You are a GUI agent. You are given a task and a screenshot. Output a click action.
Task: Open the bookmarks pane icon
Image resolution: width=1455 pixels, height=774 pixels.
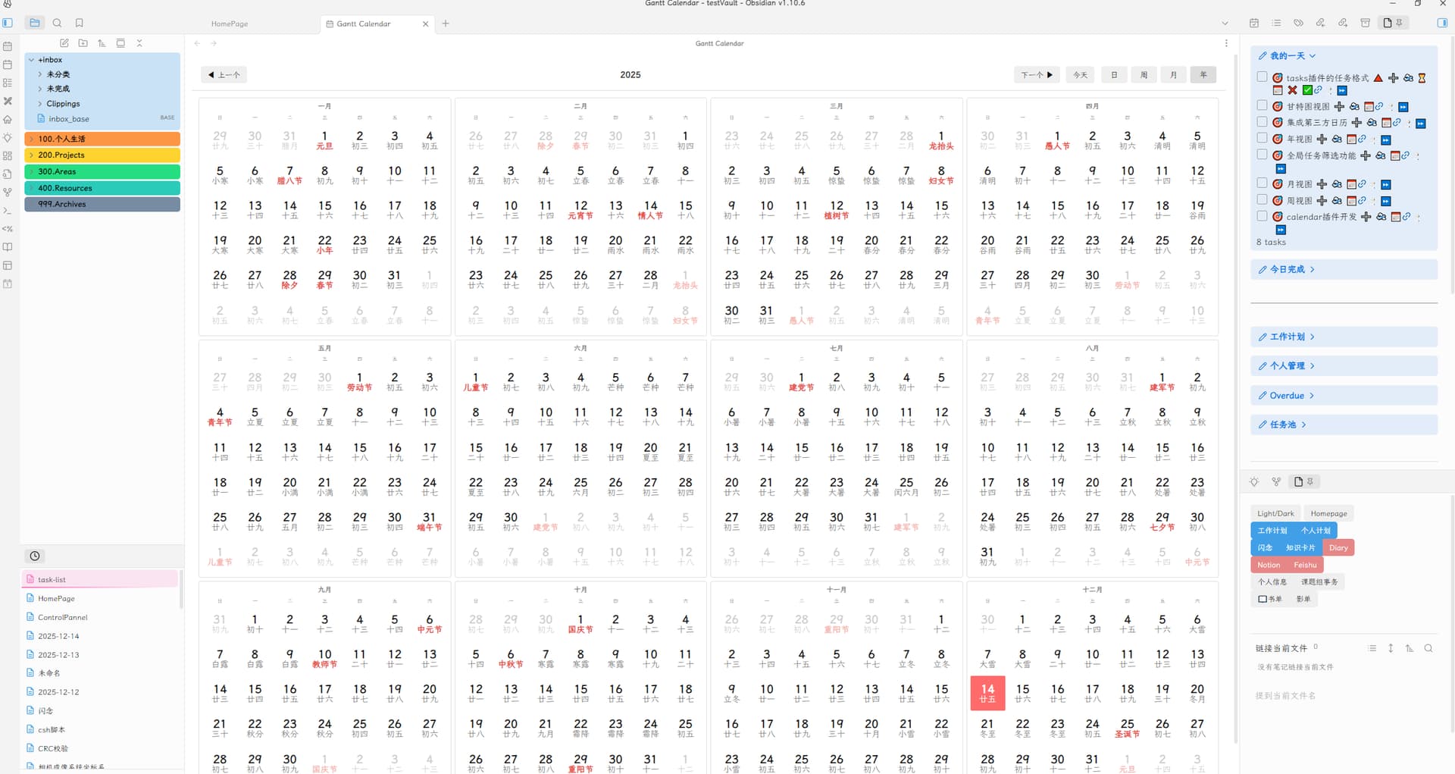click(80, 24)
